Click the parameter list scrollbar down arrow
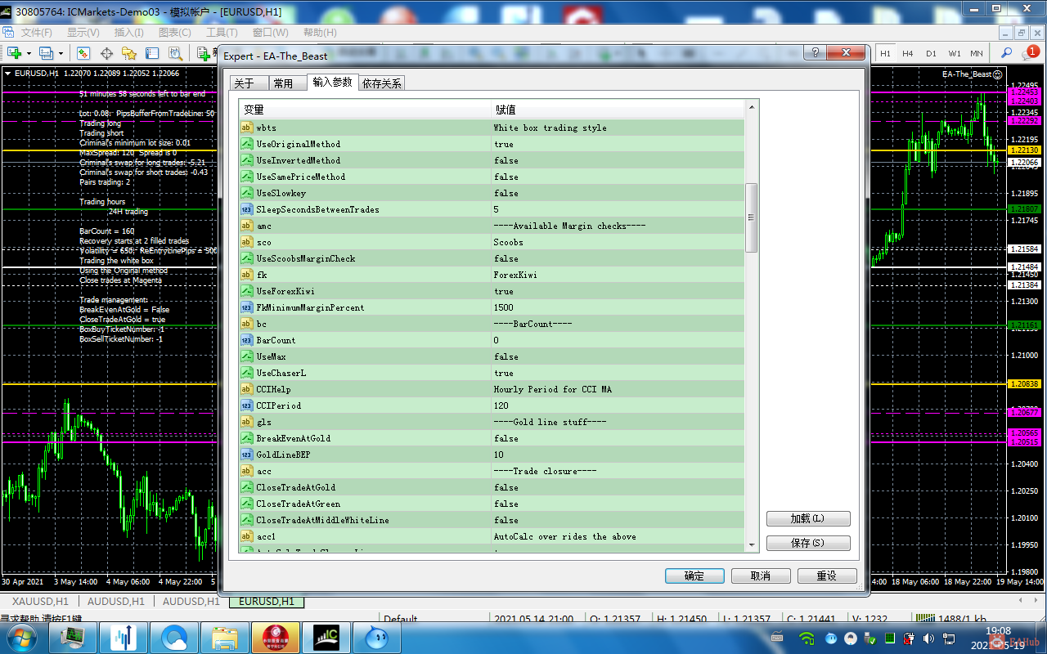 752,544
